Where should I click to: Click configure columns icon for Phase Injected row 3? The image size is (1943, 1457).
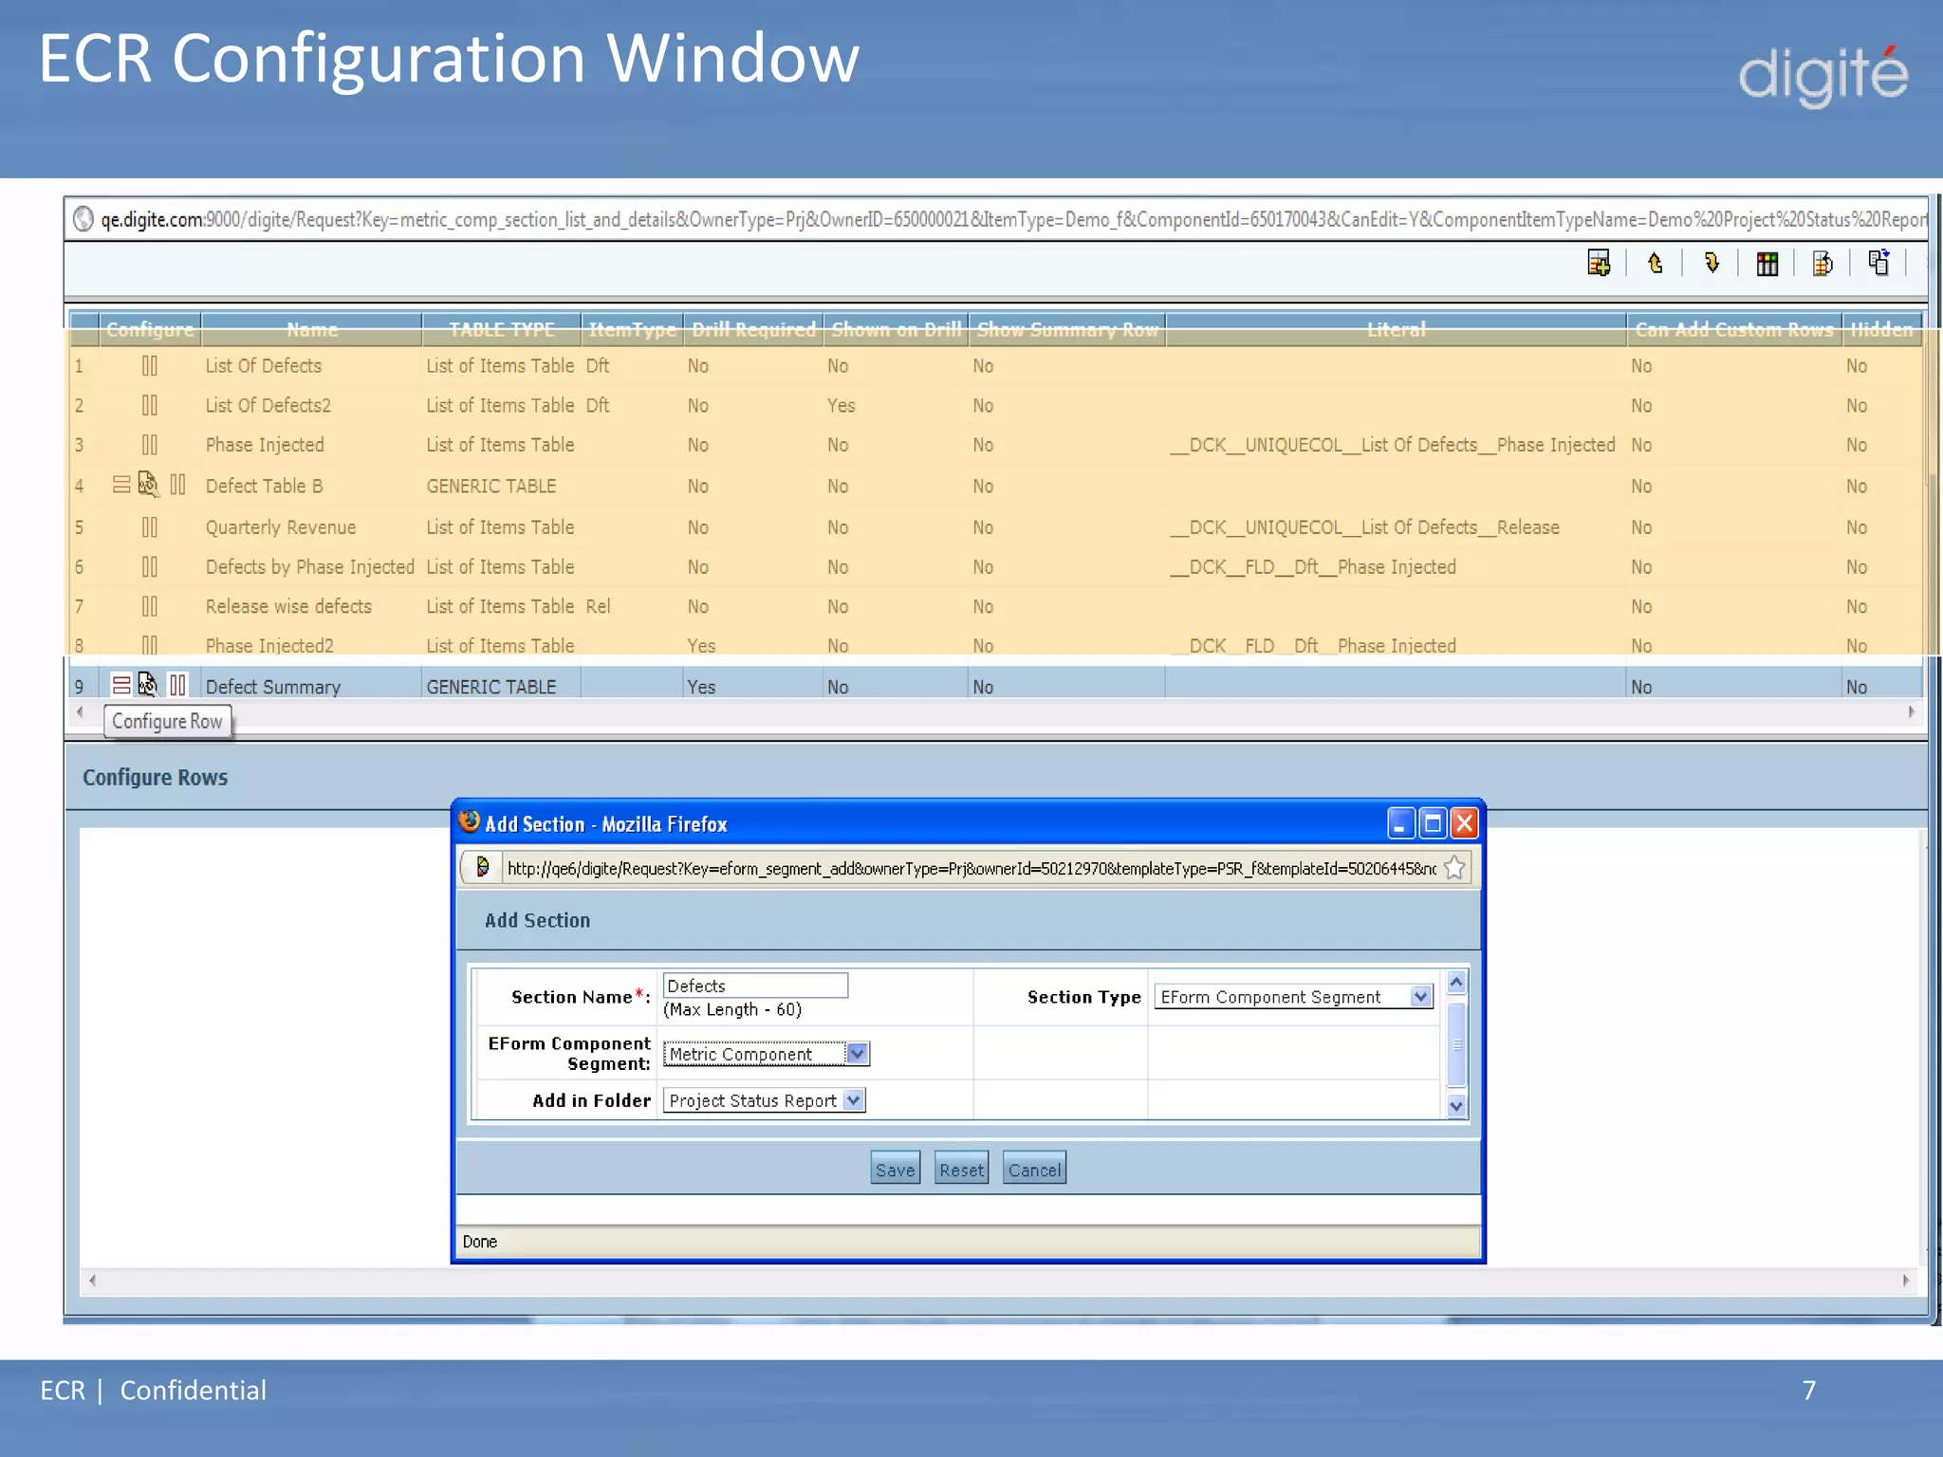coord(150,445)
